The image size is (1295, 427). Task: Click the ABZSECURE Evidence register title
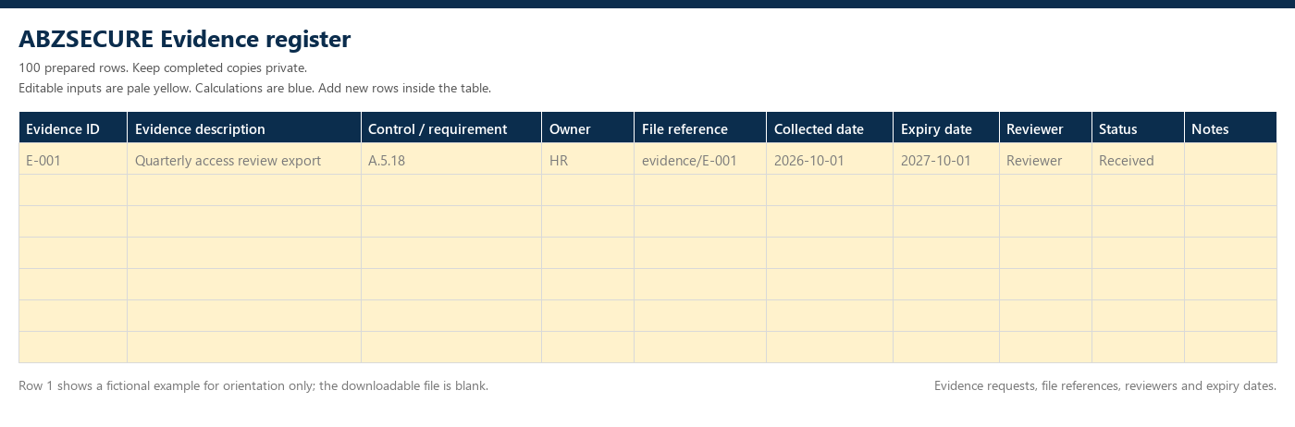[x=185, y=39]
